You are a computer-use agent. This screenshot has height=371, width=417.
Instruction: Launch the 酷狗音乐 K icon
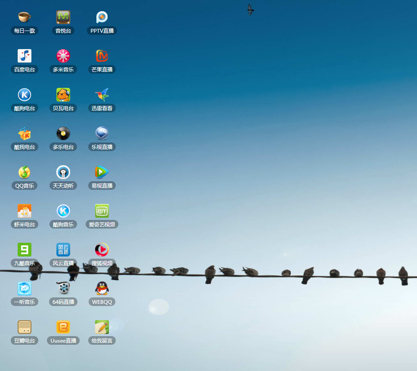click(x=63, y=211)
